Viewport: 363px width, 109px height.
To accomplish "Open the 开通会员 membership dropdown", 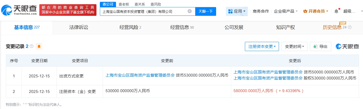I will pos(316,11).
